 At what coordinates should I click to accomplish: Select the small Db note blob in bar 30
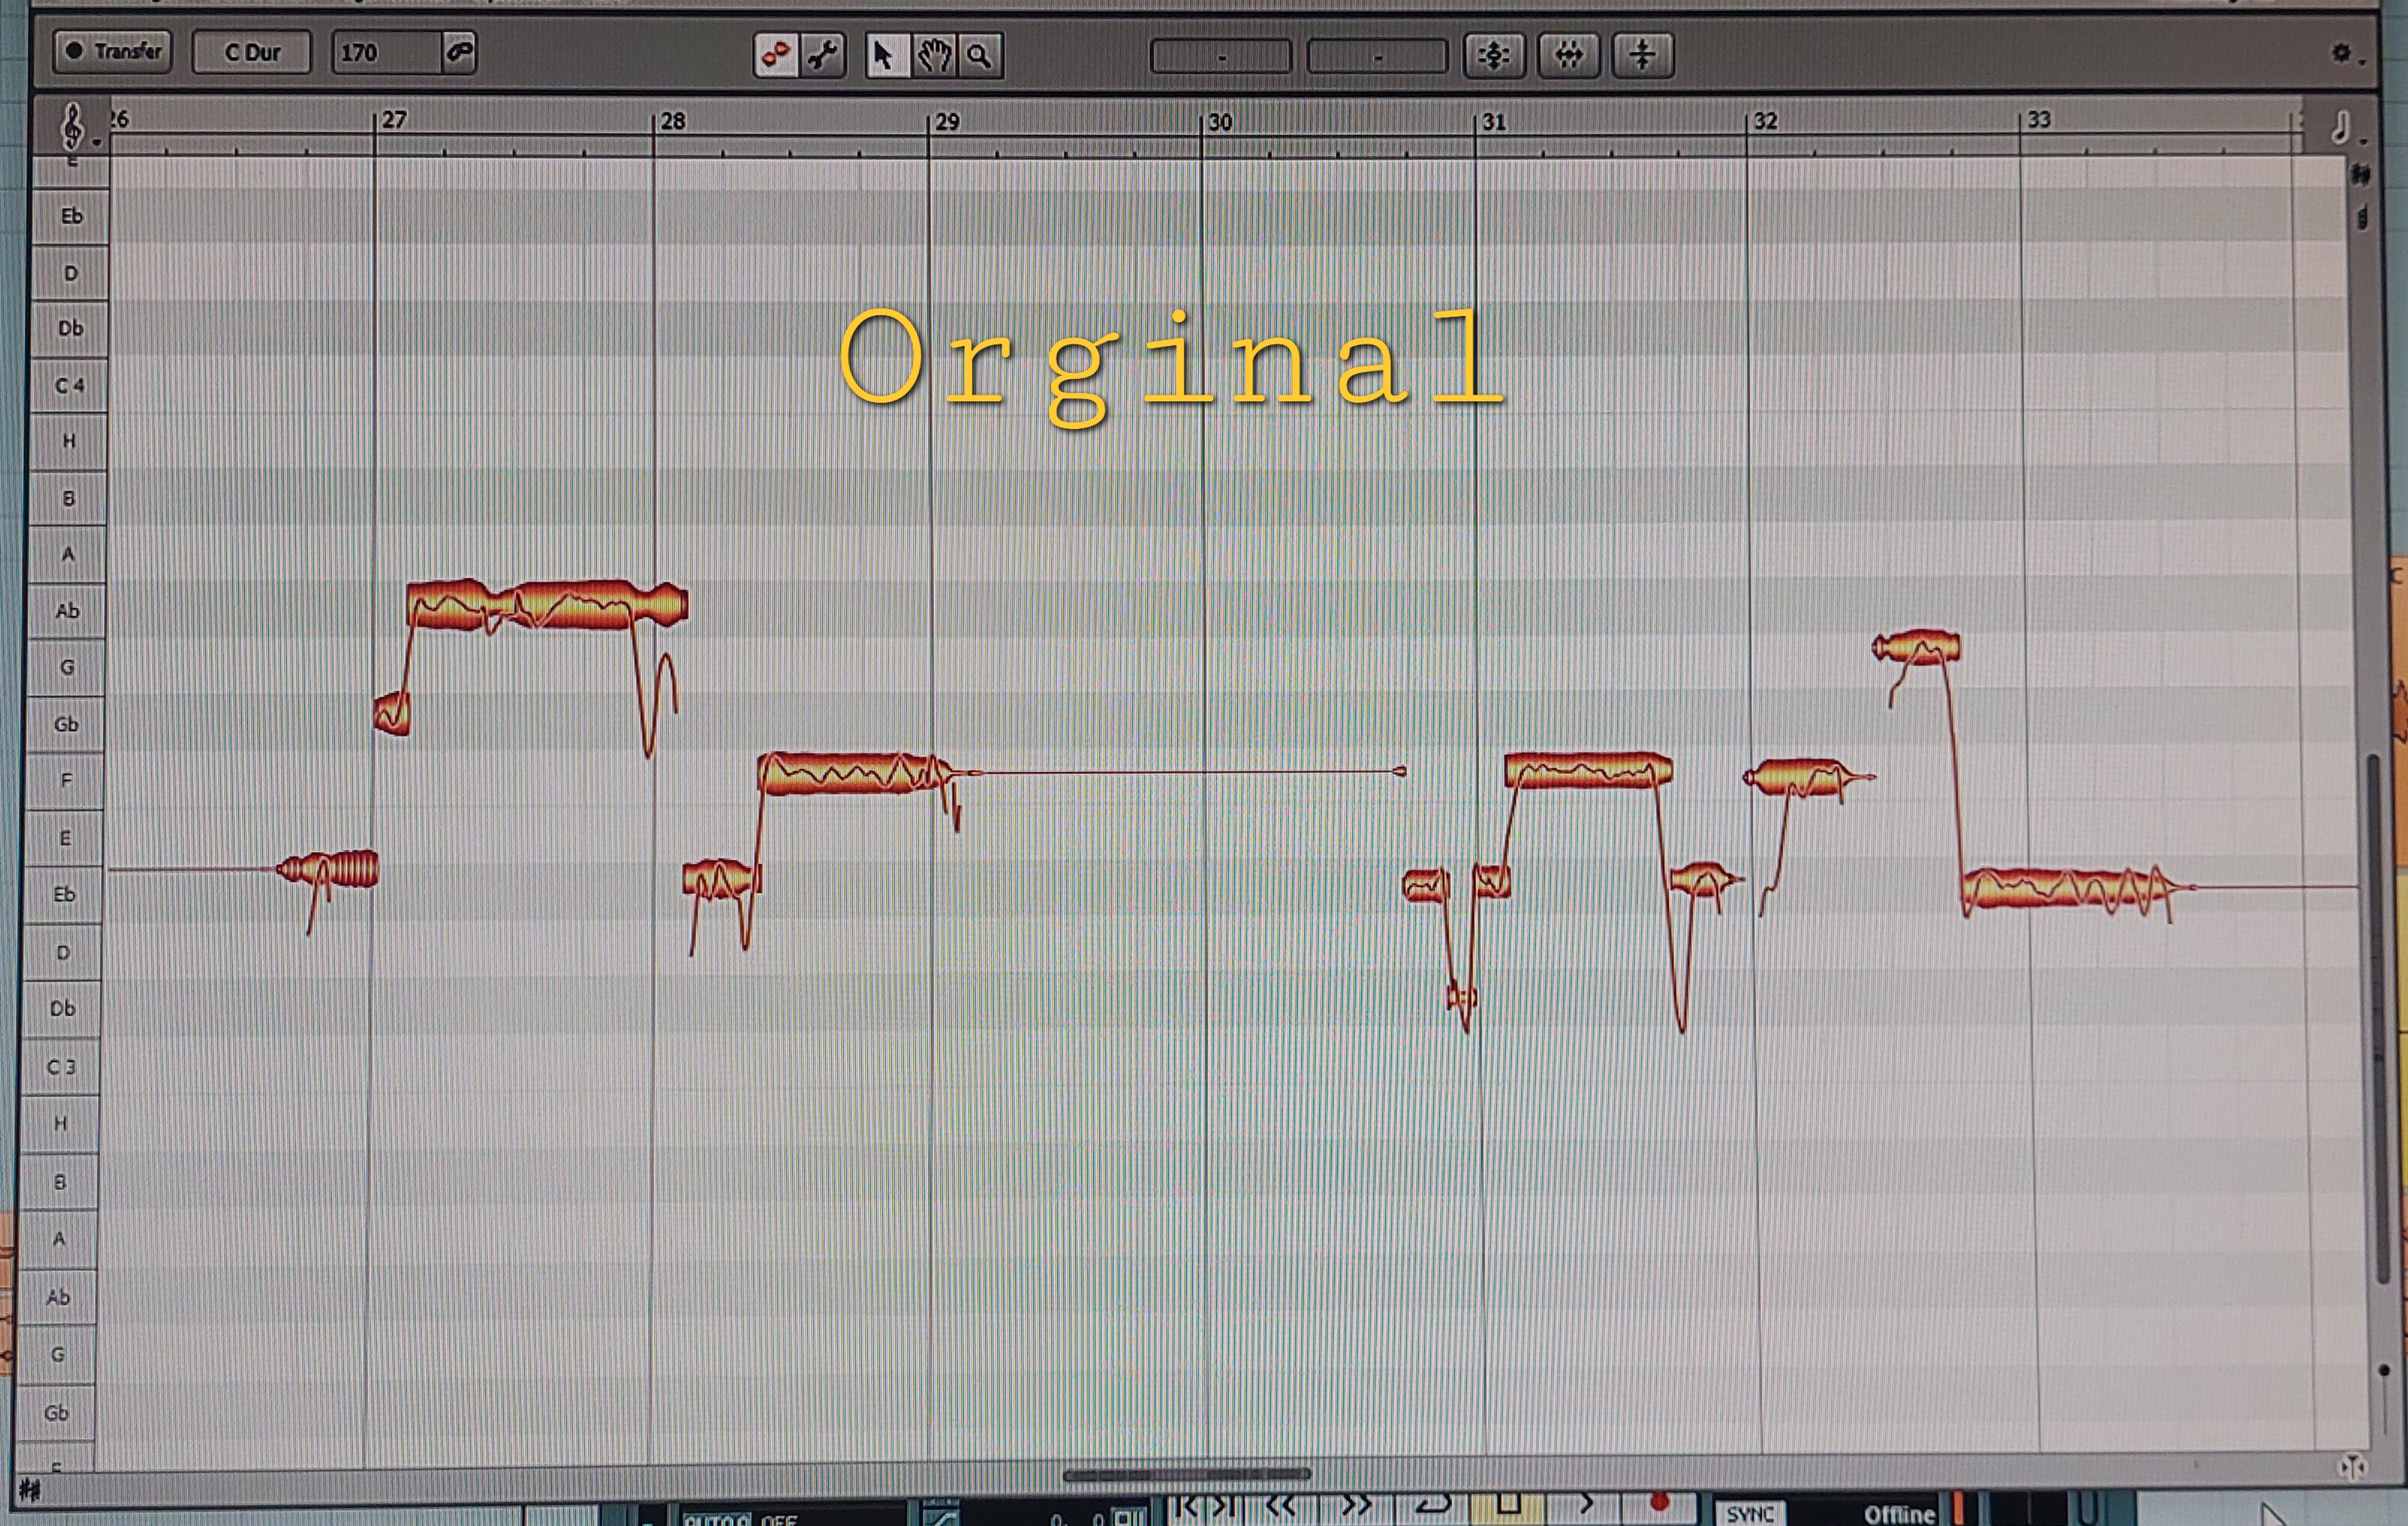[x=1461, y=996]
